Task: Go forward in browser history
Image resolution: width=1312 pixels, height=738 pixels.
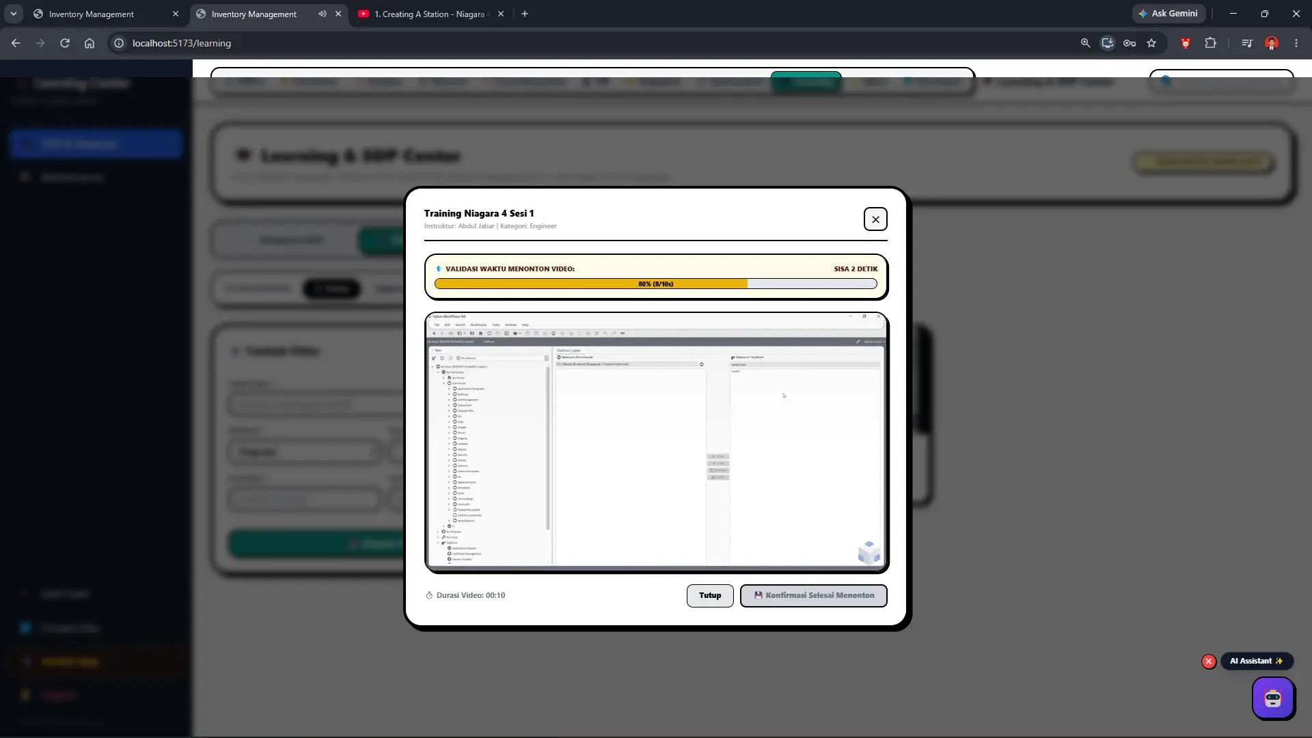Action: [40, 43]
